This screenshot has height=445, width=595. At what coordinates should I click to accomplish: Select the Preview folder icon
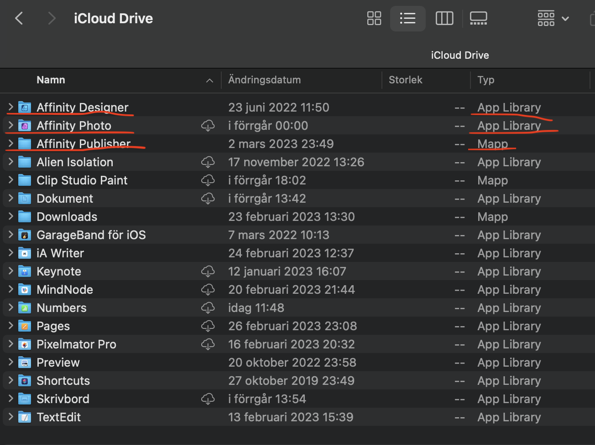tap(25, 363)
